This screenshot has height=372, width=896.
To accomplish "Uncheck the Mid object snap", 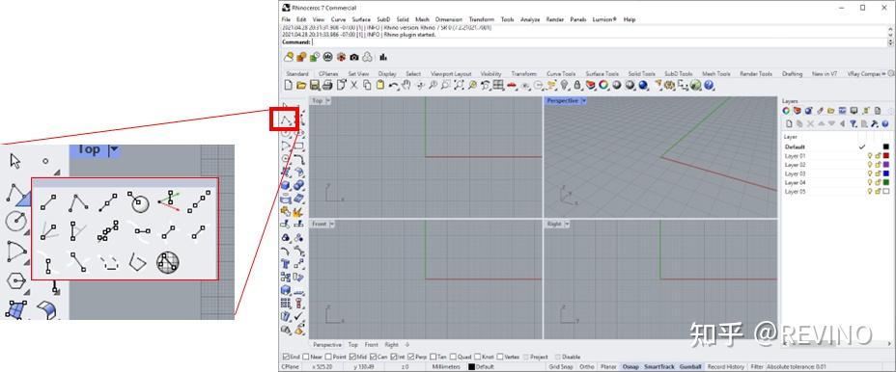I will click(352, 358).
